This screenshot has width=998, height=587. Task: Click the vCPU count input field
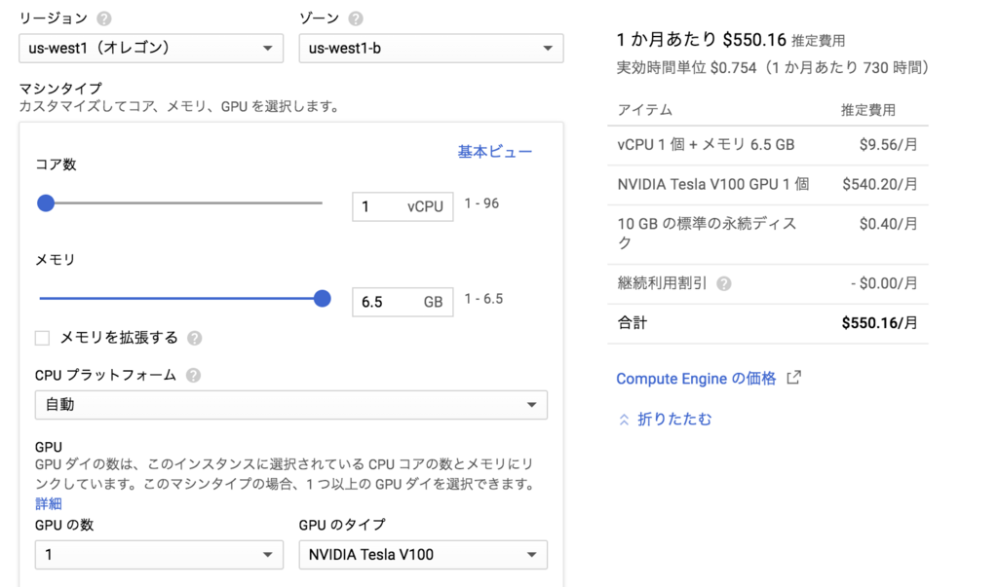[x=403, y=206]
